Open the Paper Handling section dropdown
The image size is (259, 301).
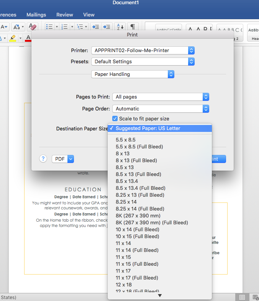click(x=133, y=74)
